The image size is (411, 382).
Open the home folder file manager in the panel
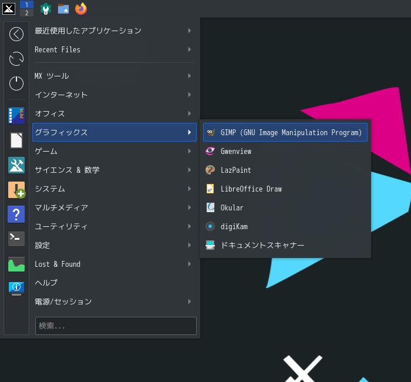pos(63,9)
